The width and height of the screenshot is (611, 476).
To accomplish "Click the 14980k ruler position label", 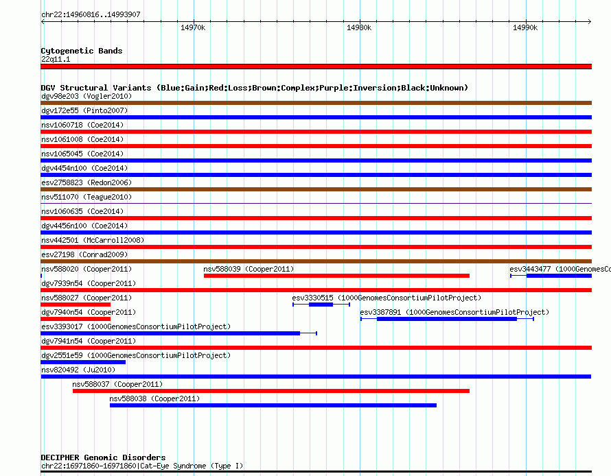I will [x=359, y=27].
